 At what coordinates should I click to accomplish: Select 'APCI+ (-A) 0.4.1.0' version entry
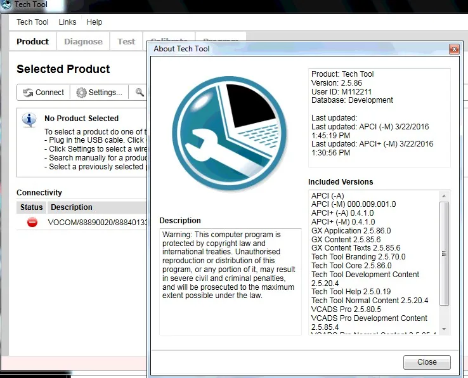tap(342, 213)
